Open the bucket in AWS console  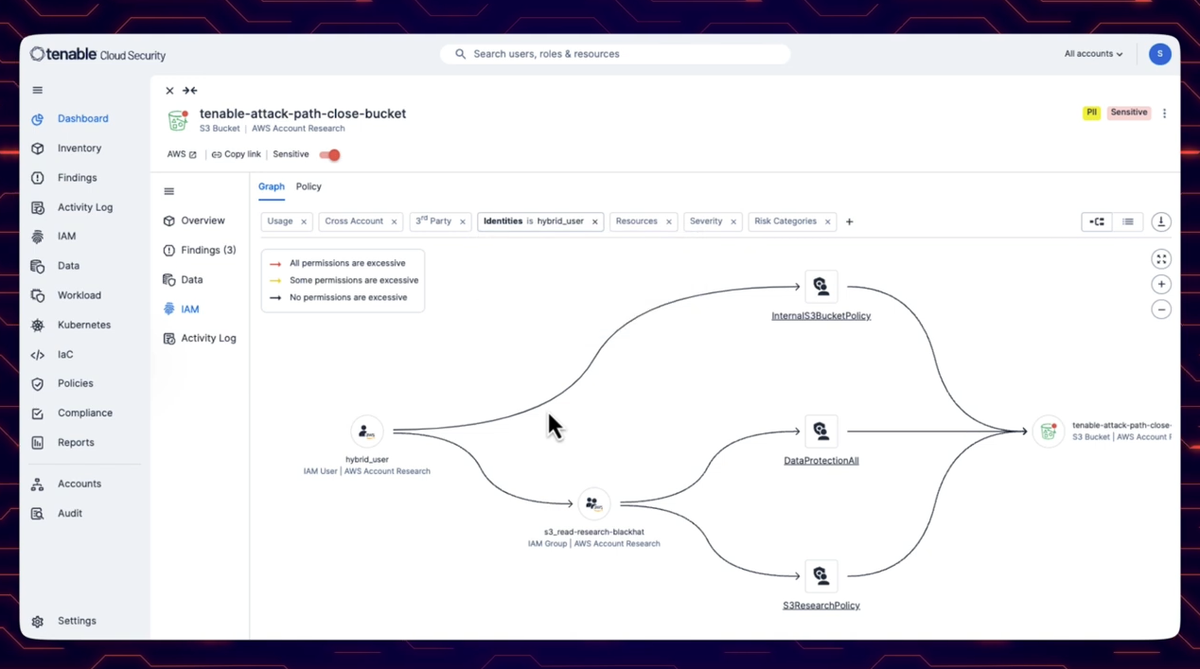coord(182,154)
